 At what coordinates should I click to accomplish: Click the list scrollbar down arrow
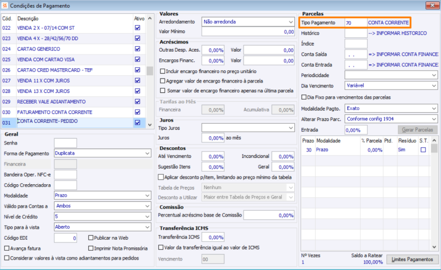(150, 125)
